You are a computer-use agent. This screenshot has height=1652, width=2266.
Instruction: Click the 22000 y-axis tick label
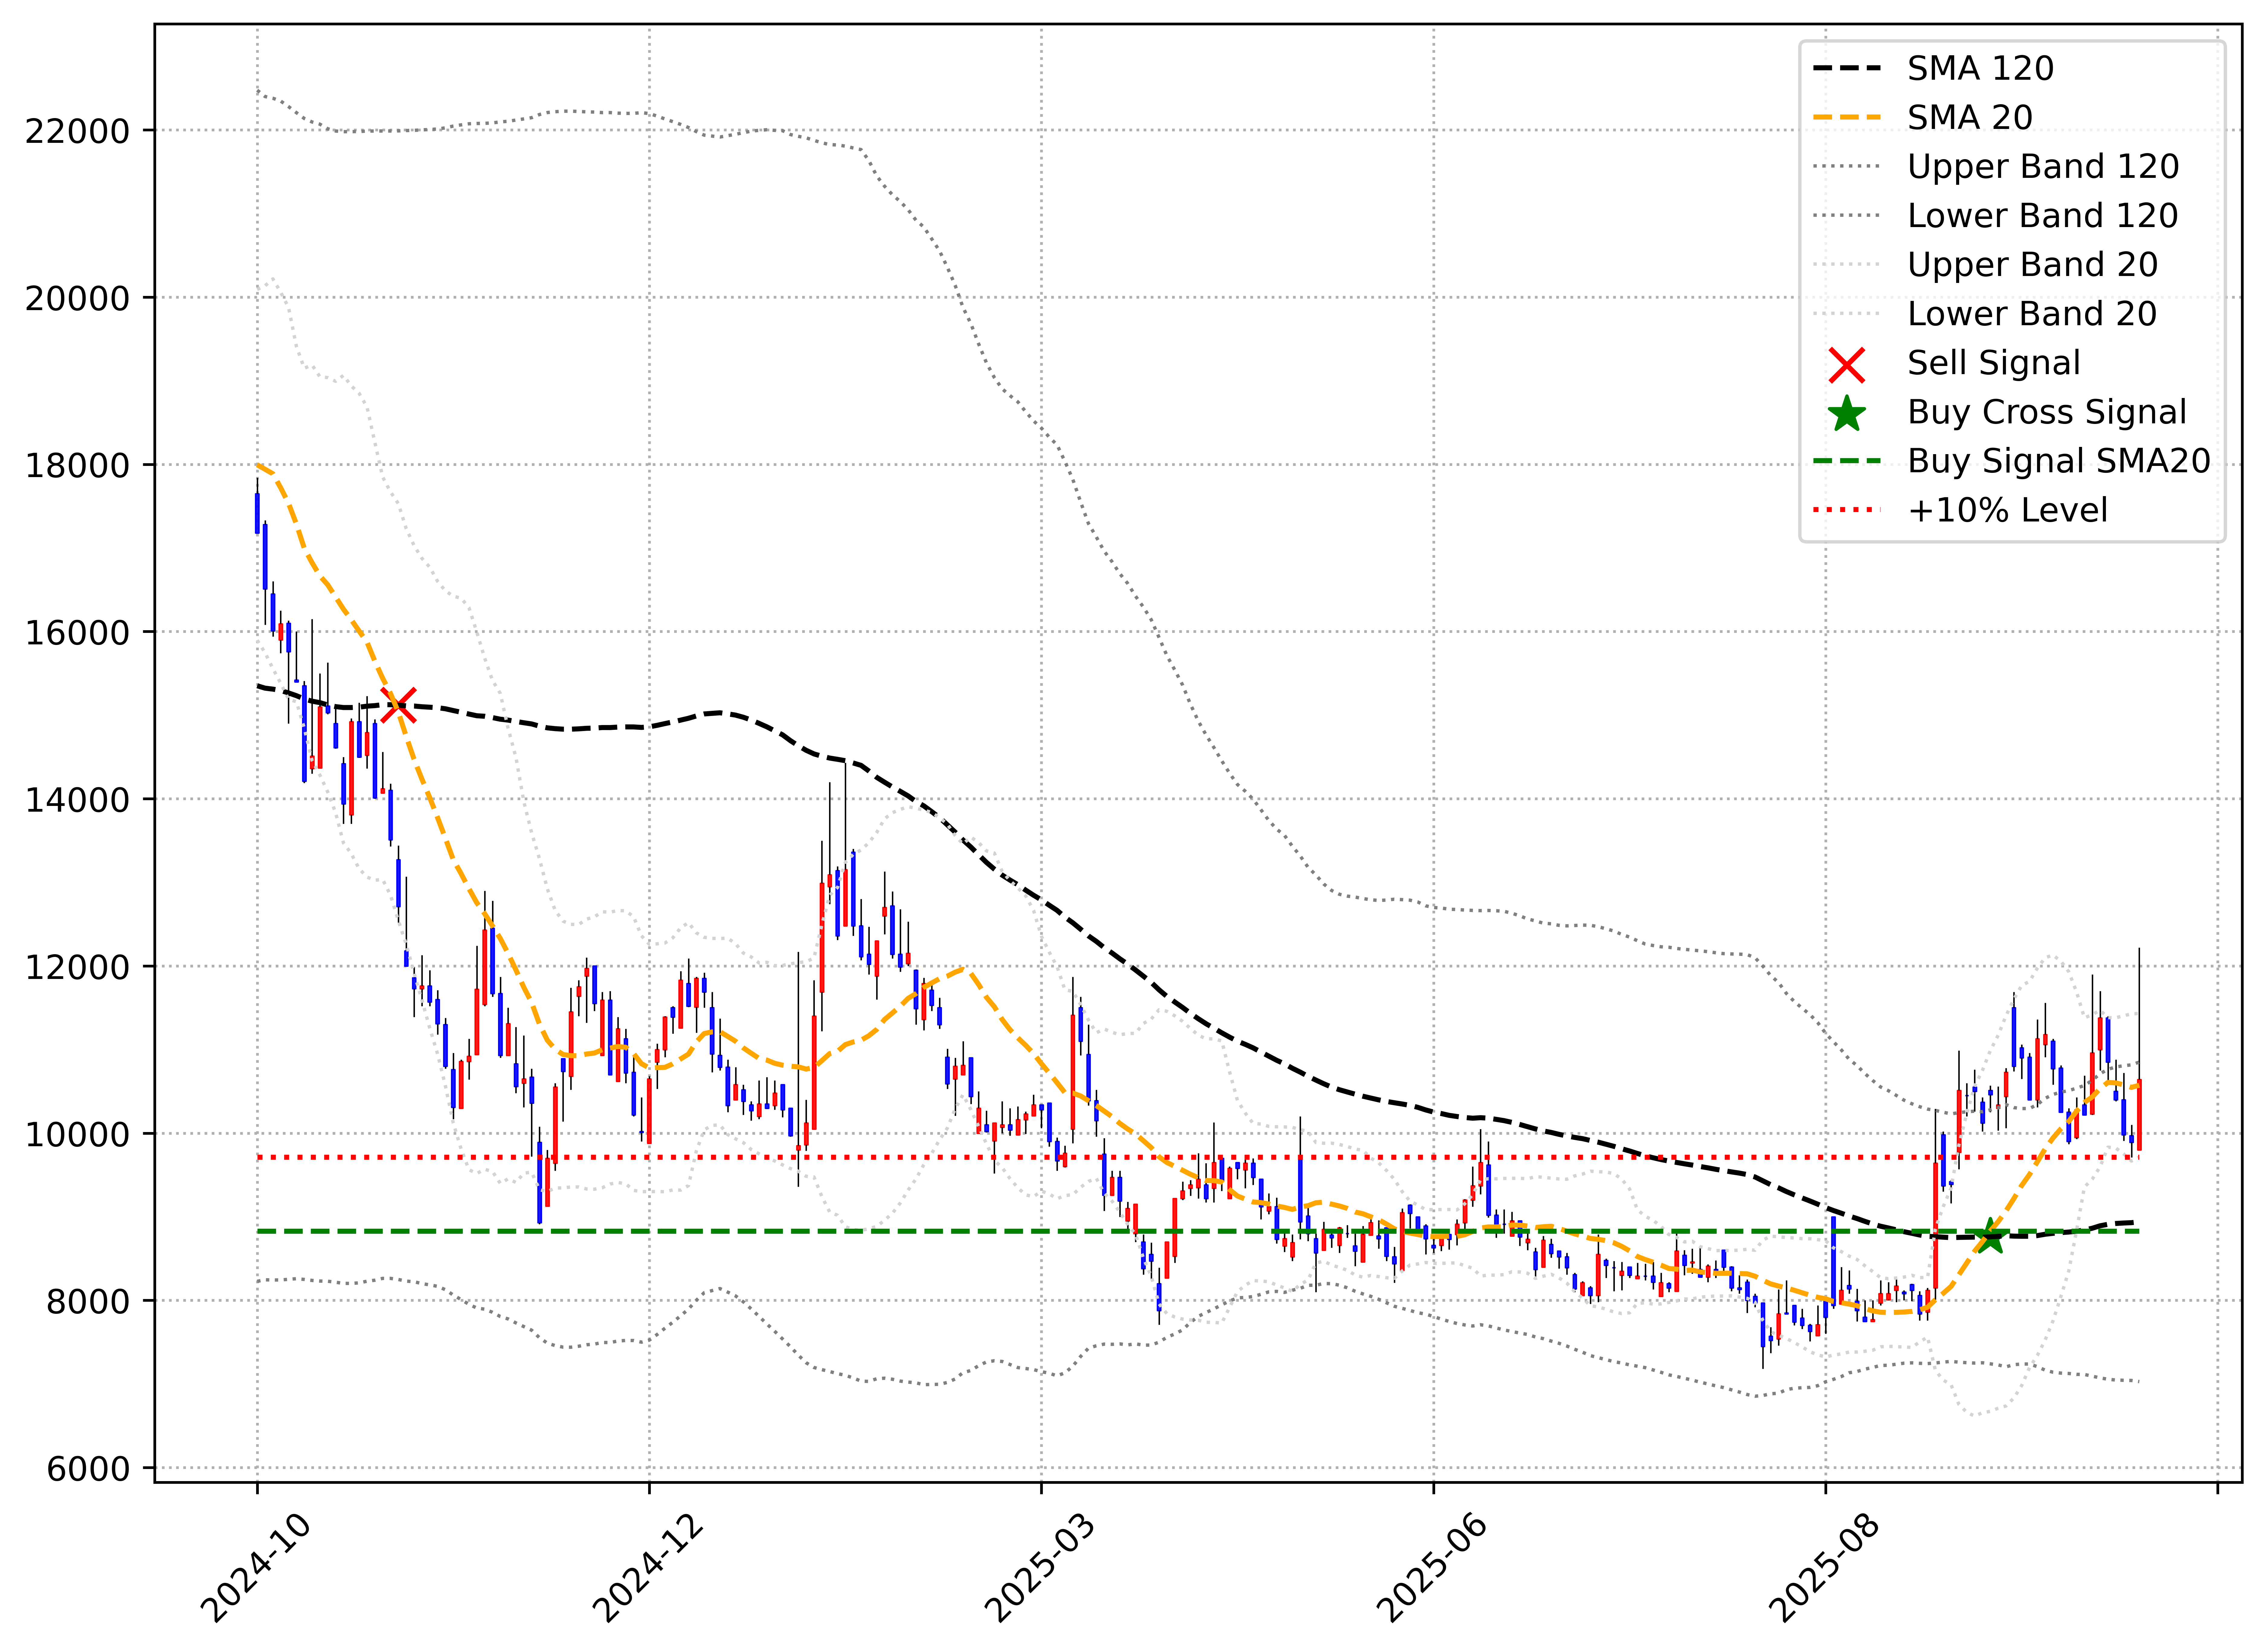[77, 131]
